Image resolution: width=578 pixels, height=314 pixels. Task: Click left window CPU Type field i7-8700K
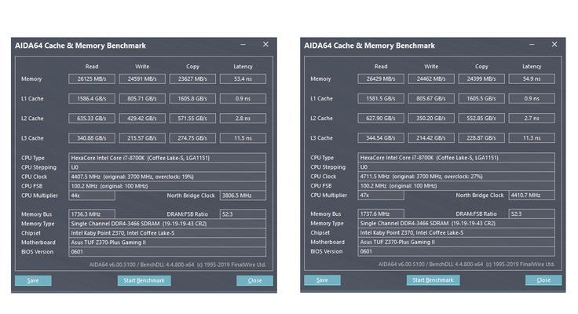tap(167, 158)
